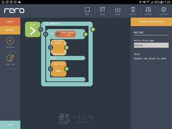Image resolution: width=172 pixels, height=129 pixels.
Task: Delete selected block with DELETE trash icon
Action: click(133, 11)
